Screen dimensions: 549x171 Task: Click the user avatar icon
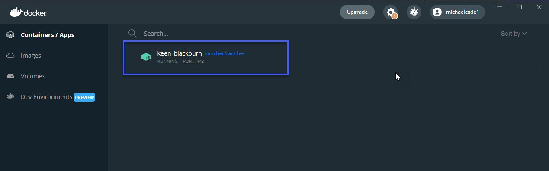pyautogui.click(x=437, y=12)
